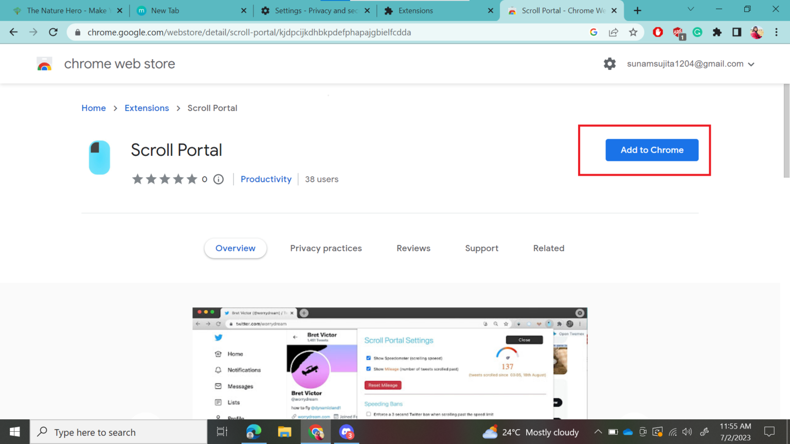Image resolution: width=790 pixels, height=444 pixels.
Task: Open the Extensions puzzle menu
Action: (717, 32)
